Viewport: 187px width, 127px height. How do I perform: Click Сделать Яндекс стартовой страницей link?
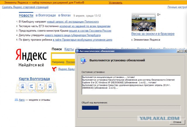pos(25,7)
